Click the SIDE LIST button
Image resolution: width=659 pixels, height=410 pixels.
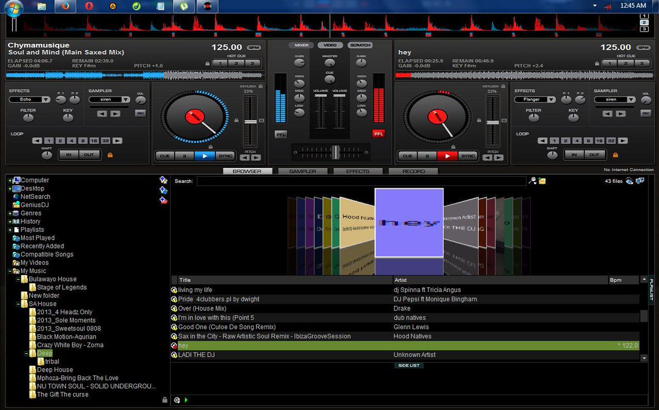click(x=409, y=365)
